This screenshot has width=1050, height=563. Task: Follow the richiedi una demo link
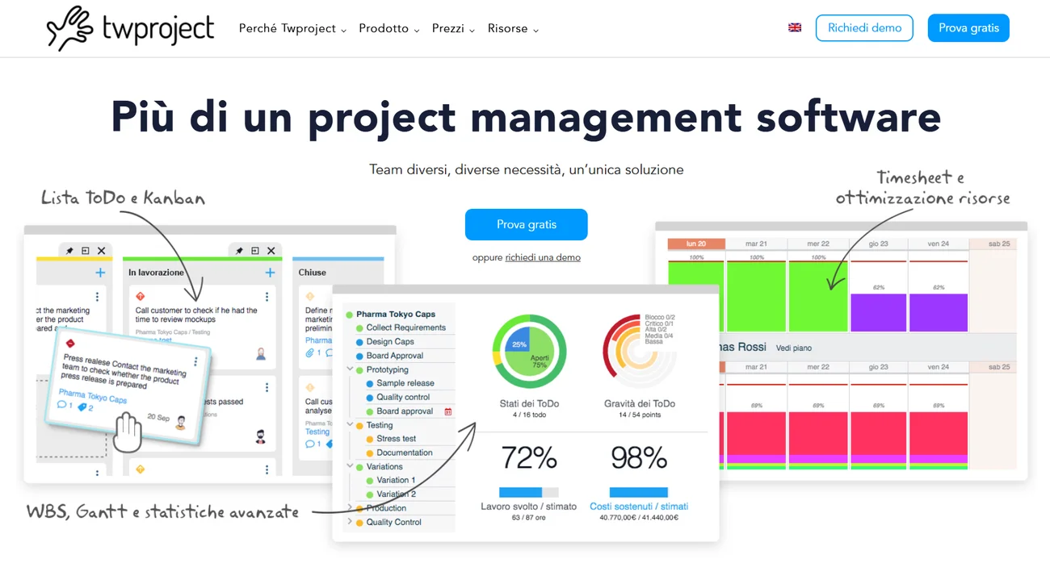tap(543, 257)
